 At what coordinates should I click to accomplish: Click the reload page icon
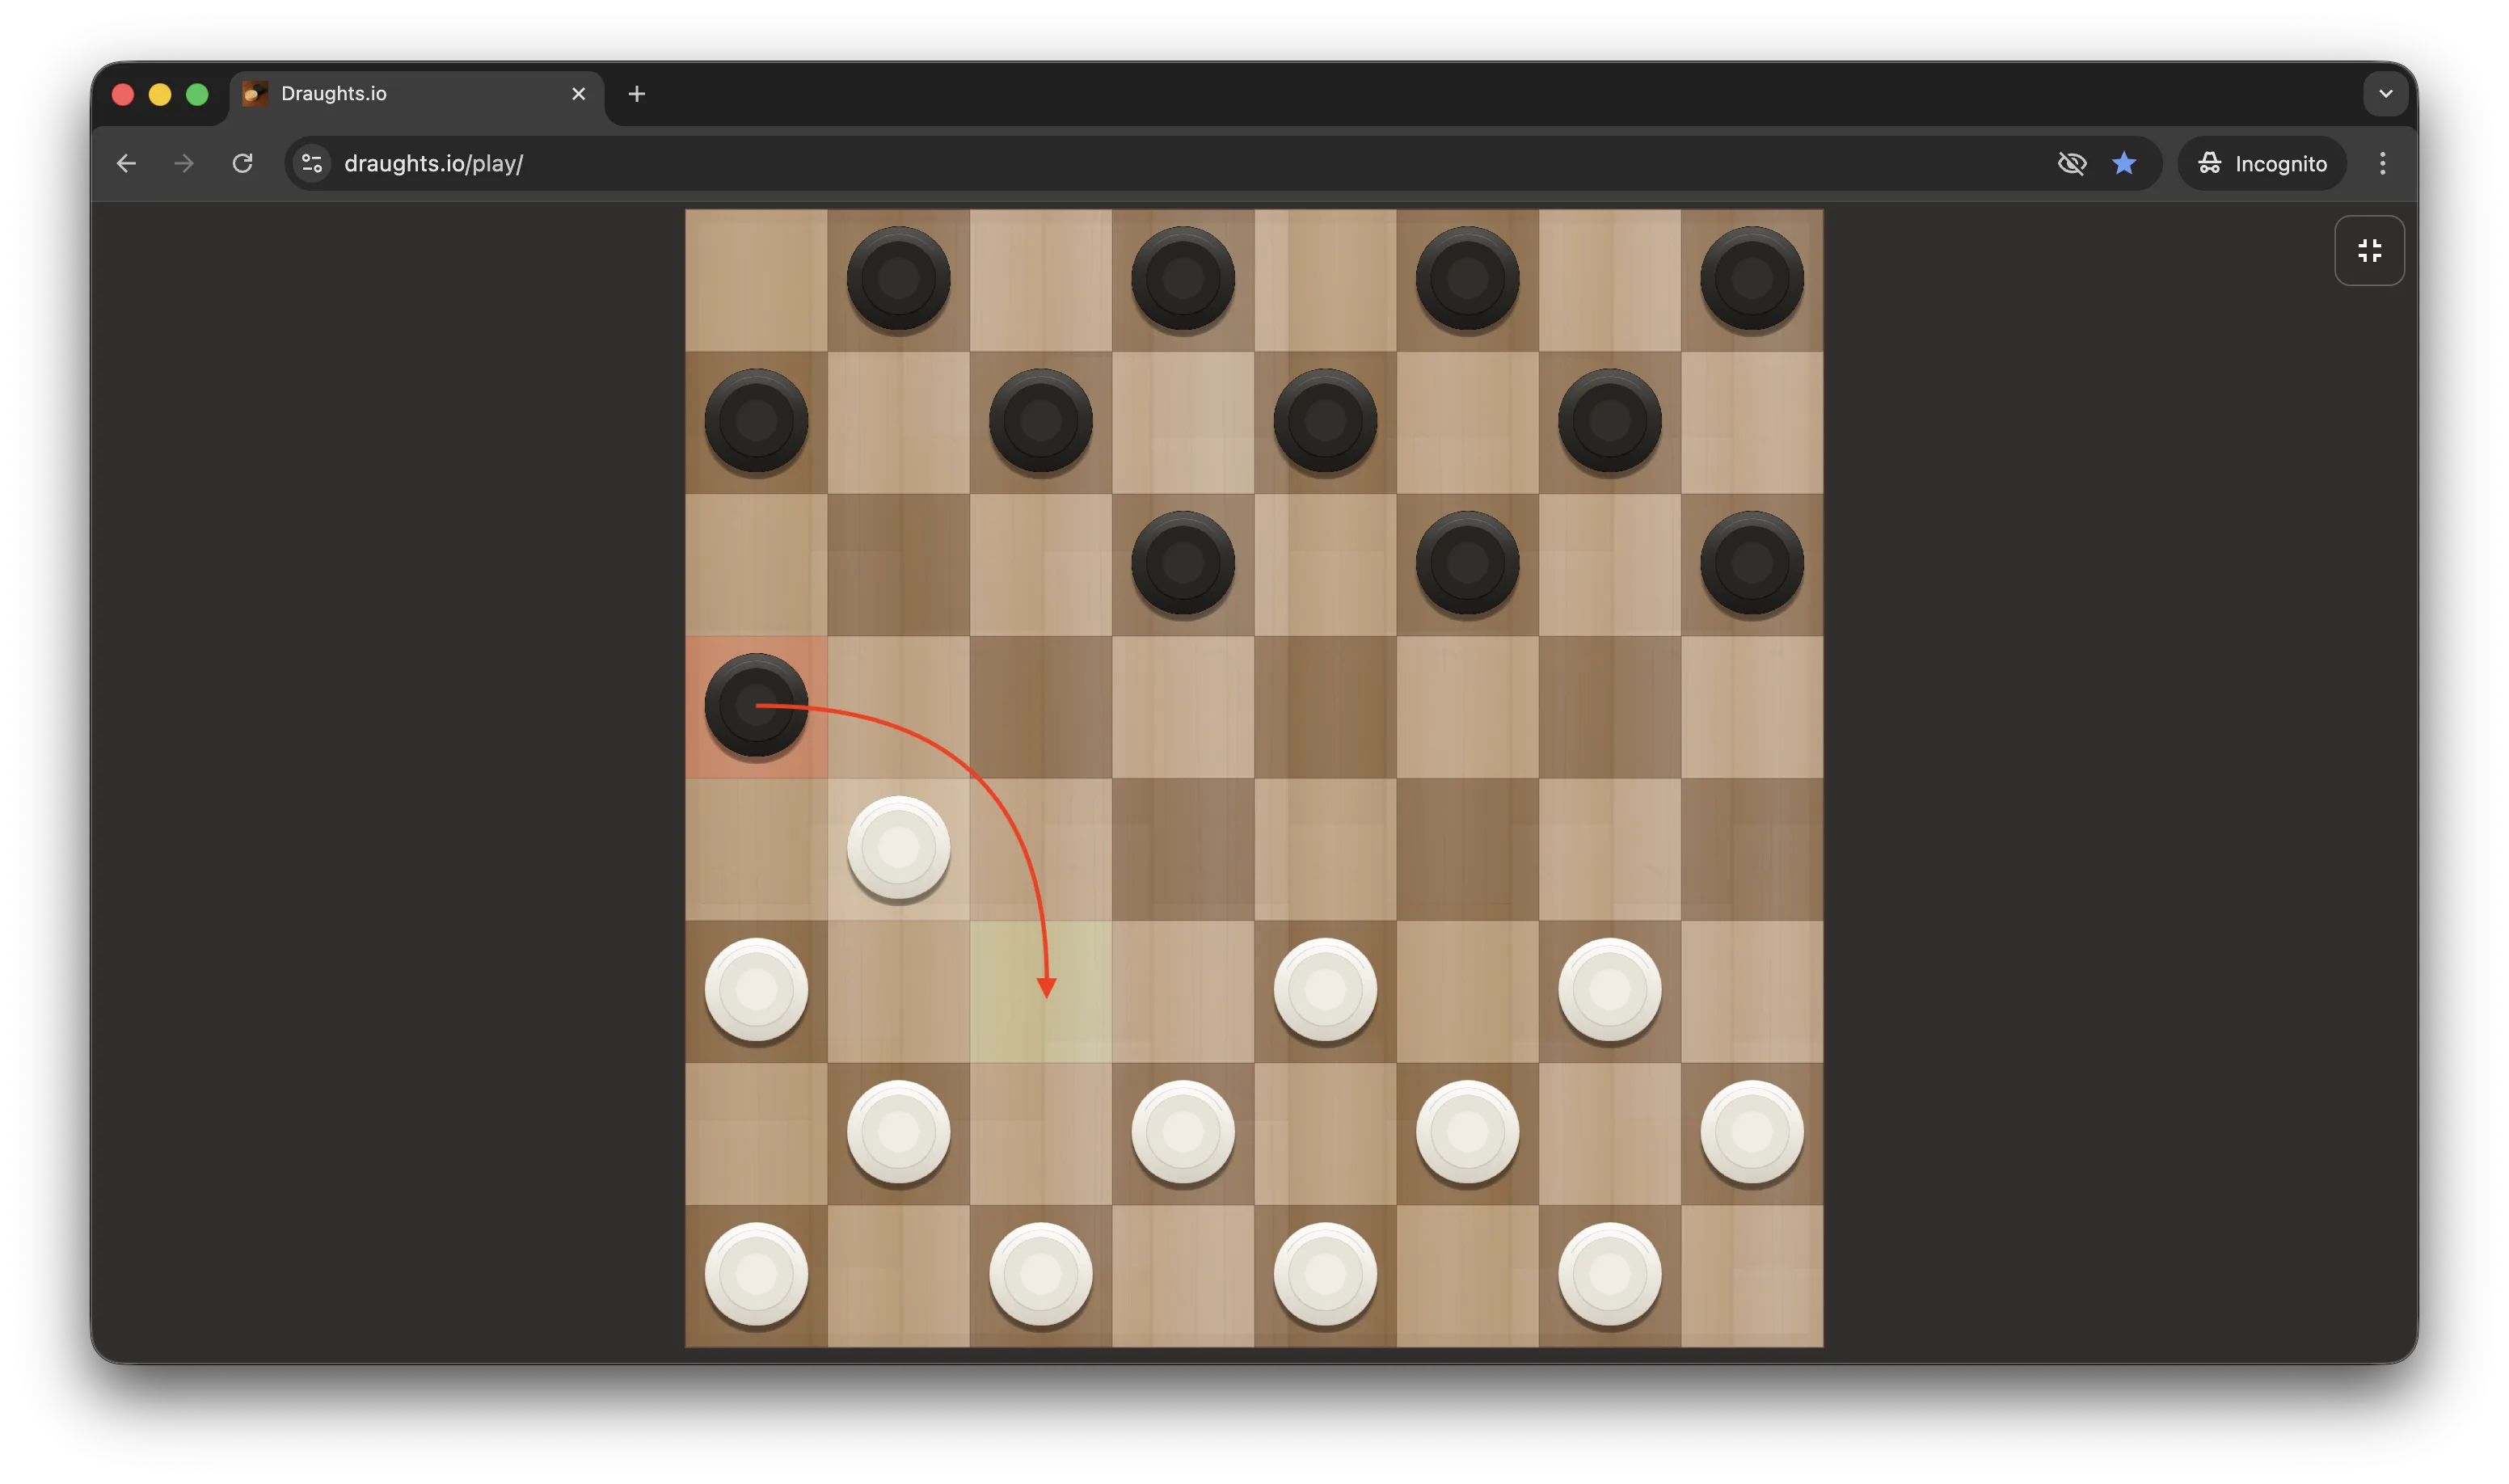pyautogui.click(x=241, y=163)
